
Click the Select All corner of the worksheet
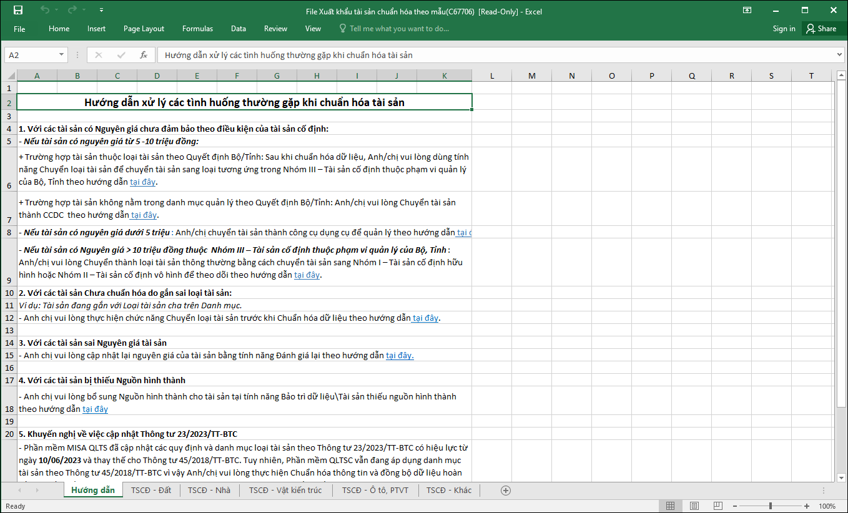pos(9,76)
